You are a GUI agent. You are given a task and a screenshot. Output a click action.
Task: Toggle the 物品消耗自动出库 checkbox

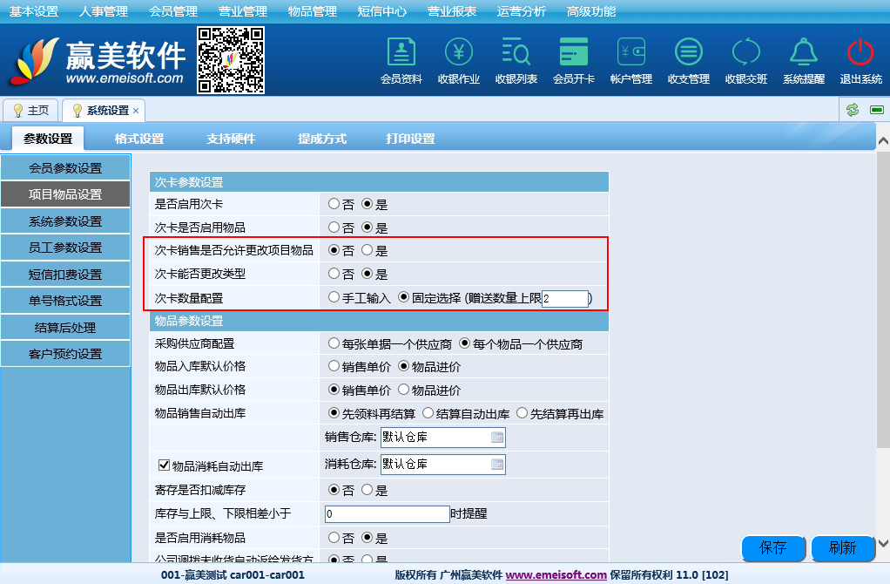(164, 465)
